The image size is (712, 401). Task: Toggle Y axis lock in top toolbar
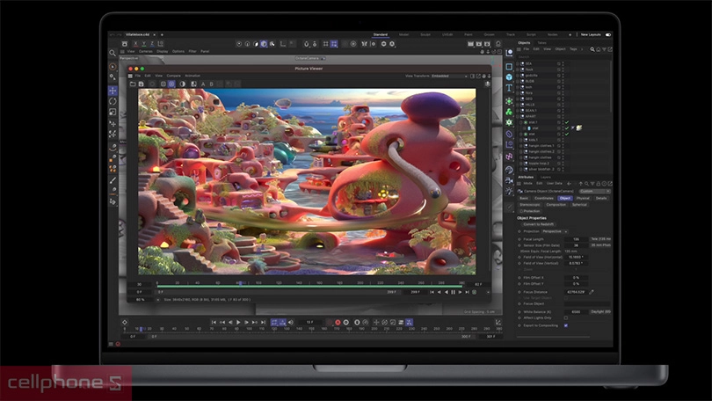(x=143, y=44)
